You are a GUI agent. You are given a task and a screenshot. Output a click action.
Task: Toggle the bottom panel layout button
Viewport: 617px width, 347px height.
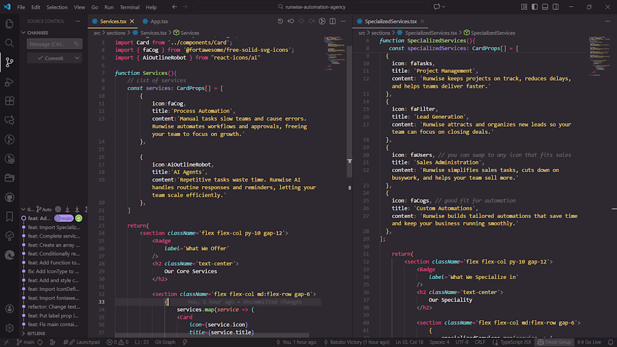coord(545,7)
